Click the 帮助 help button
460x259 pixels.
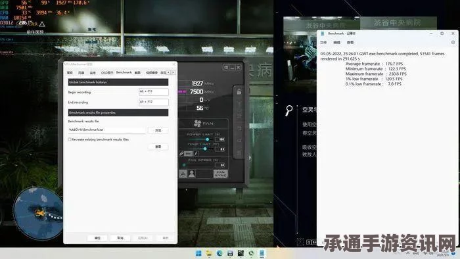[166, 238]
